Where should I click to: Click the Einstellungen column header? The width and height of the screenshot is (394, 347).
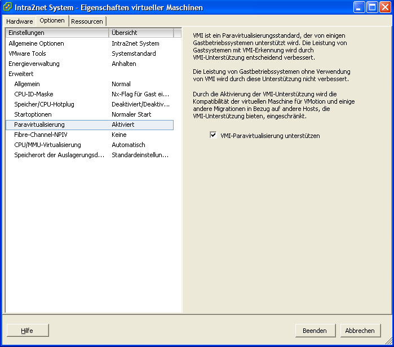click(57, 33)
